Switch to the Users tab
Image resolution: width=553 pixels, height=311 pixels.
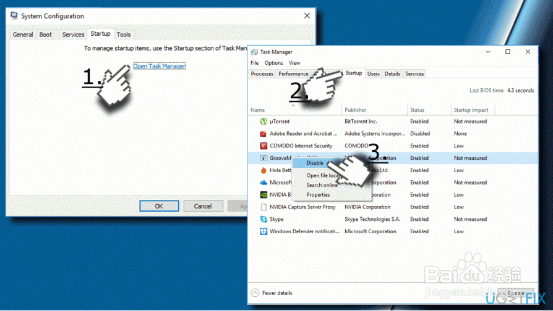pos(374,74)
